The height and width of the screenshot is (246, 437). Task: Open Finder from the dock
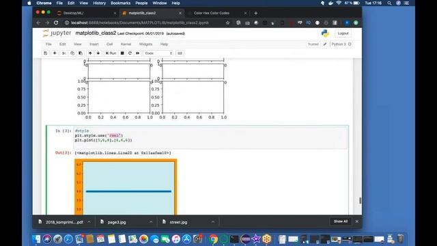click(36, 239)
